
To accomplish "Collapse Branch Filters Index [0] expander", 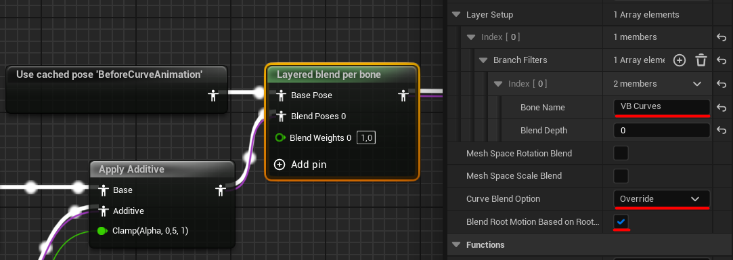I will pos(498,84).
